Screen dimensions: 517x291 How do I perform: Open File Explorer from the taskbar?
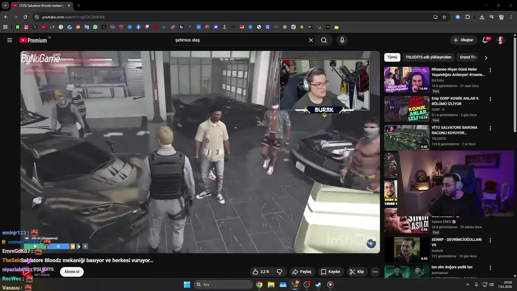(x=271, y=285)
